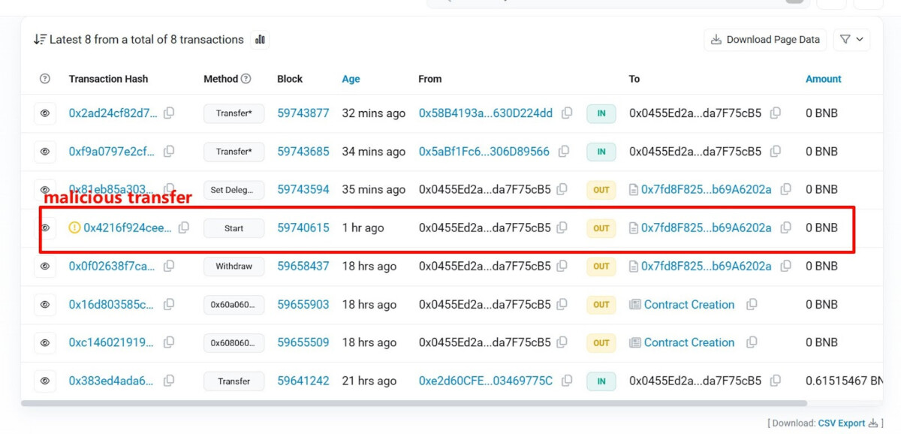This screenshot has width=901, height=434.
Task: Open address 0x58B4193a...630D224dd
Action: 486,113
